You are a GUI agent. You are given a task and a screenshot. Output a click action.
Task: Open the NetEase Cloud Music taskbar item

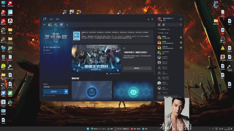pos(136,129)
